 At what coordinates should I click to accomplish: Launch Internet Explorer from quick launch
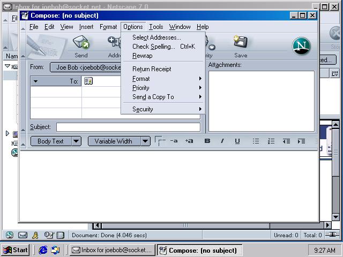[43, 250]
